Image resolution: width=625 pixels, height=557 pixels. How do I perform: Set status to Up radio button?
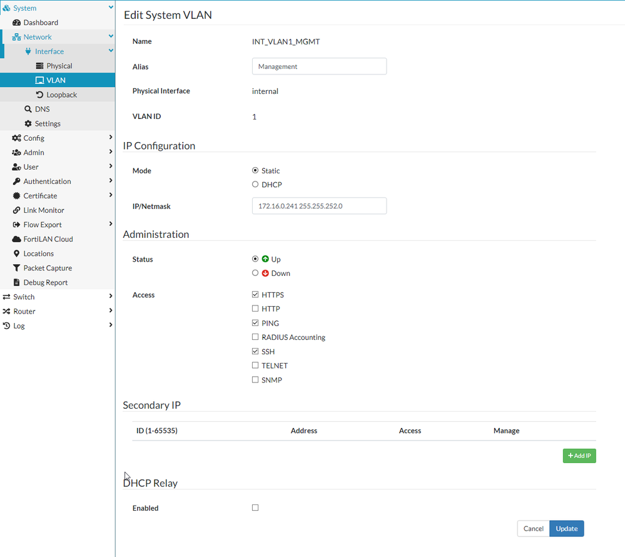[x=255, y=258]
